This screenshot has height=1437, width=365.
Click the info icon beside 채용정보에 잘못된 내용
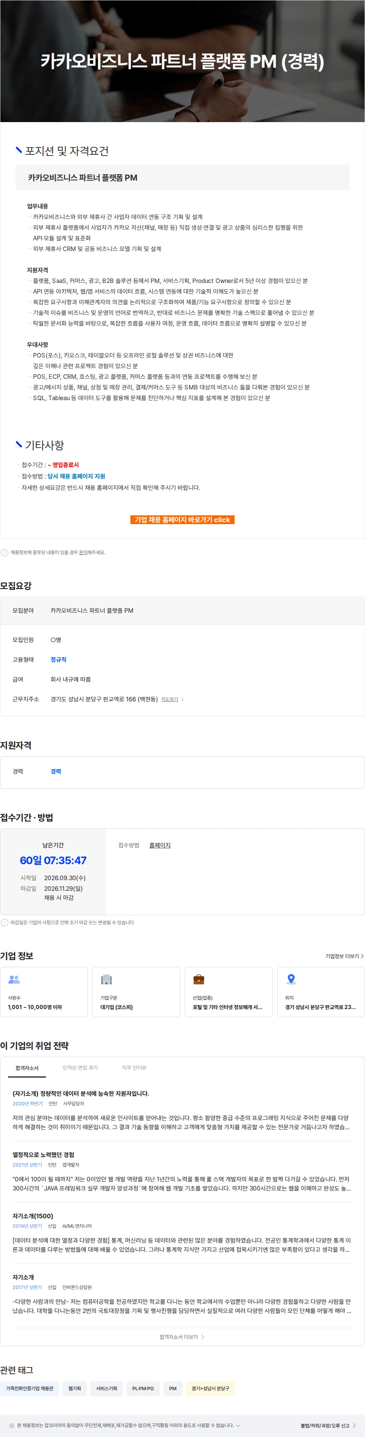pyautogui.click(x=5, y=552)
